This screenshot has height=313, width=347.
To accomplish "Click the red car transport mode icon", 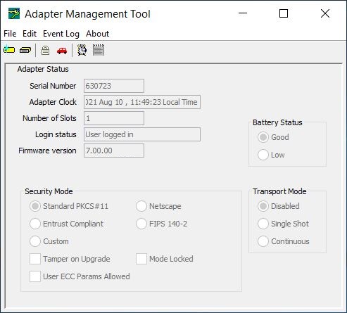I will pos(62,51).
